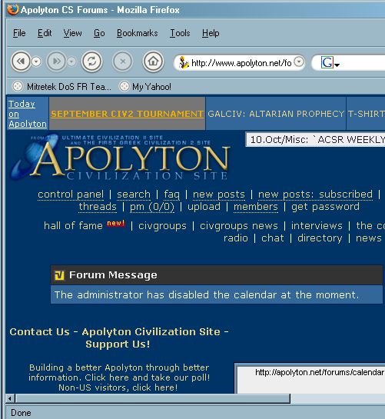Click the upload link

tap(204, 207)
